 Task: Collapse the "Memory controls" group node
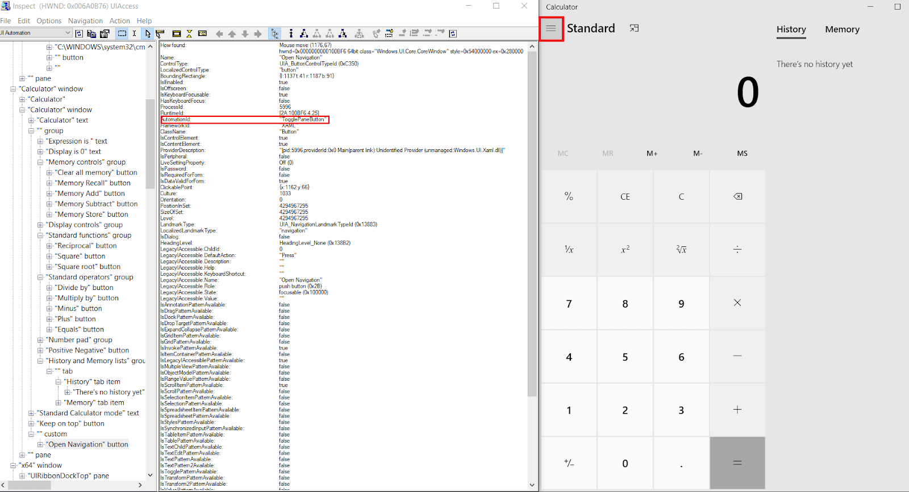(x=40, y=162)
